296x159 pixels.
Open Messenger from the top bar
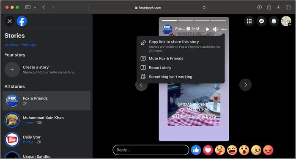pyautogui.click(x=261, y=21)
